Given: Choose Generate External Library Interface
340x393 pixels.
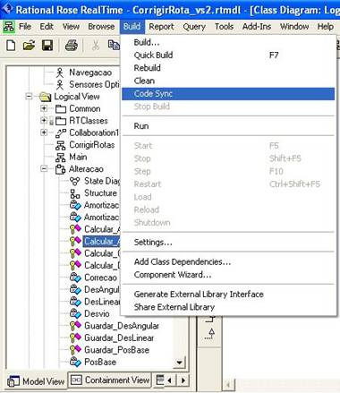Looking at the screenshot, I should tap(228, 295).
